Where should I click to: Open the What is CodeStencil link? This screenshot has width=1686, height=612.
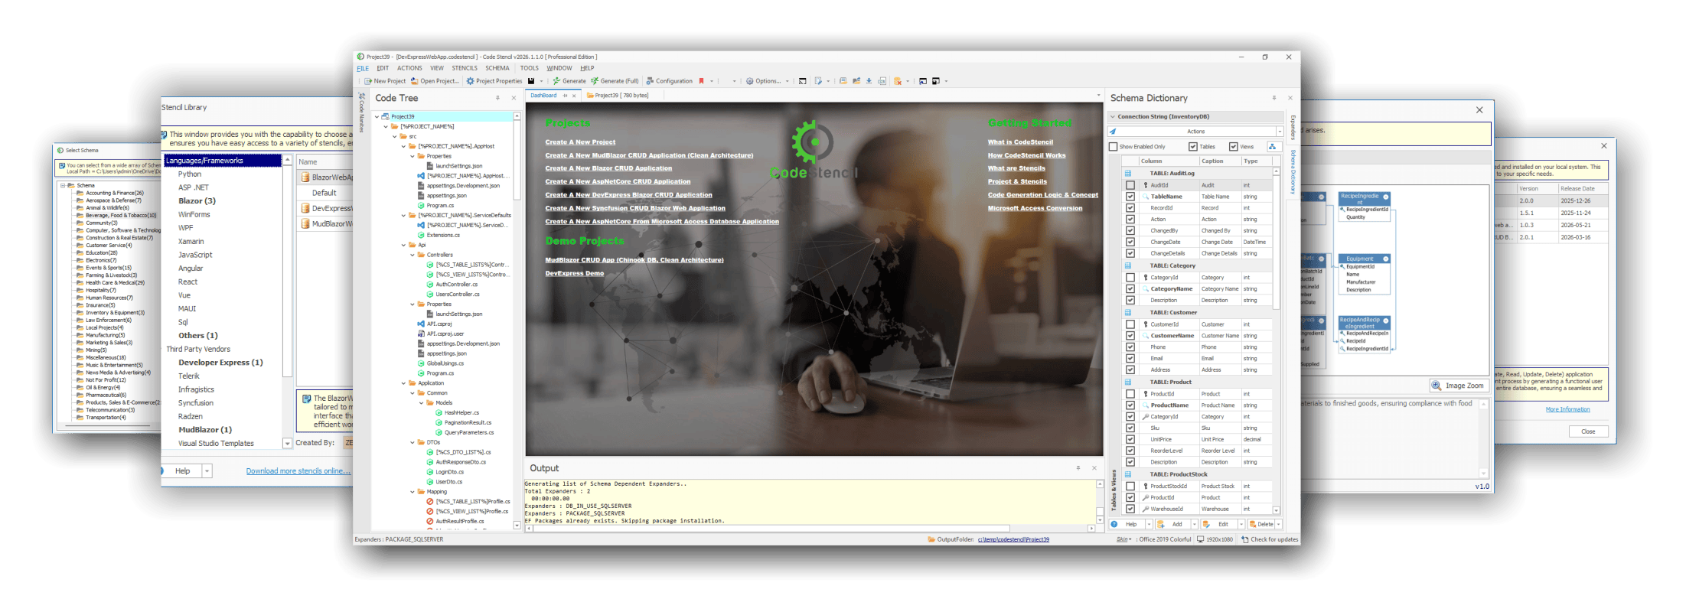point(1020,142)
